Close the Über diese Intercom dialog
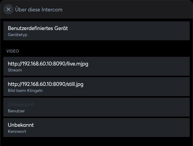193x146 pixels. pyautogui.click(x=8, y=9)
